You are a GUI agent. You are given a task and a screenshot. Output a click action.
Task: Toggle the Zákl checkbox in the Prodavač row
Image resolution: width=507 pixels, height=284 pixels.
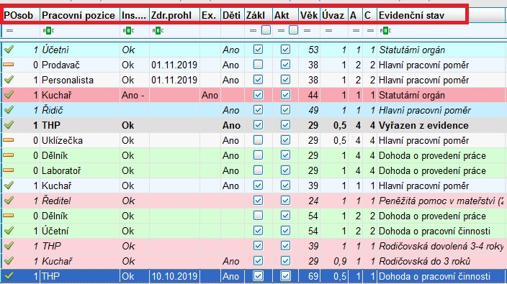click(258, 65)
